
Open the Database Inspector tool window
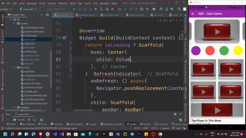(112, 124)
